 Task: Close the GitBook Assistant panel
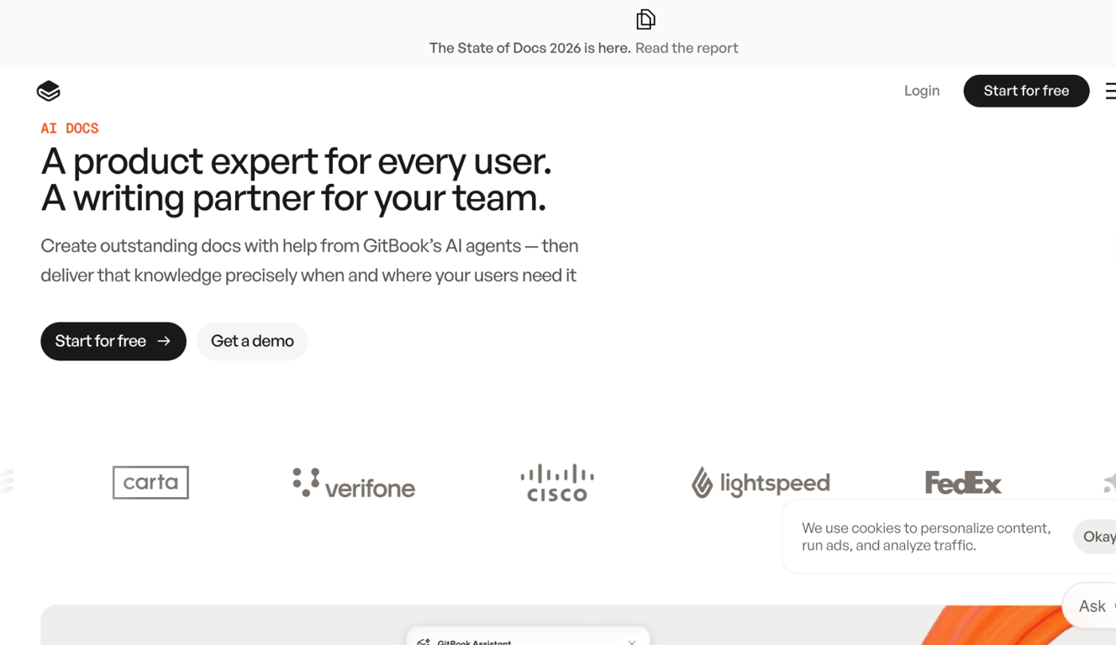(x=632, y=642)
